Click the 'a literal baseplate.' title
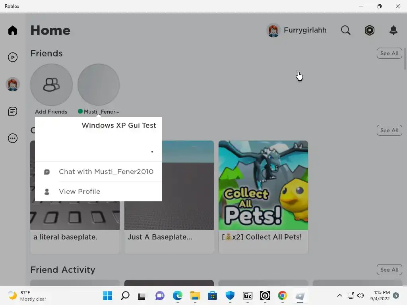 tap(65, 237)
